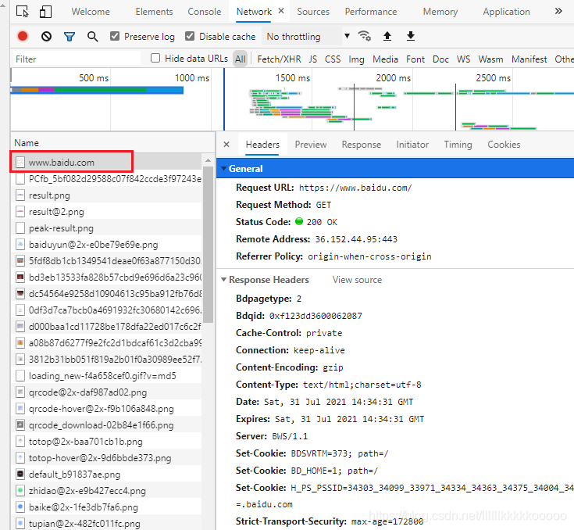574x530 pixels.
Task: Open the Sources tab
Action: click(313, 12)
